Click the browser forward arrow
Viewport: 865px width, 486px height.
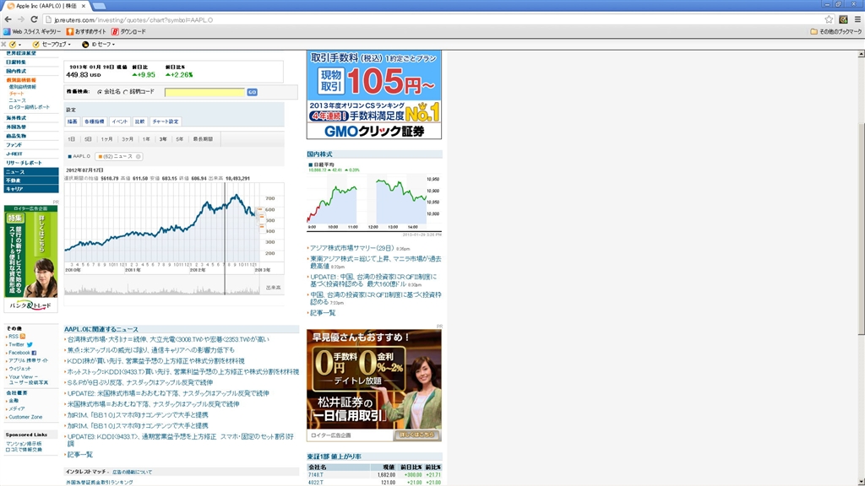tap(20, 19)
